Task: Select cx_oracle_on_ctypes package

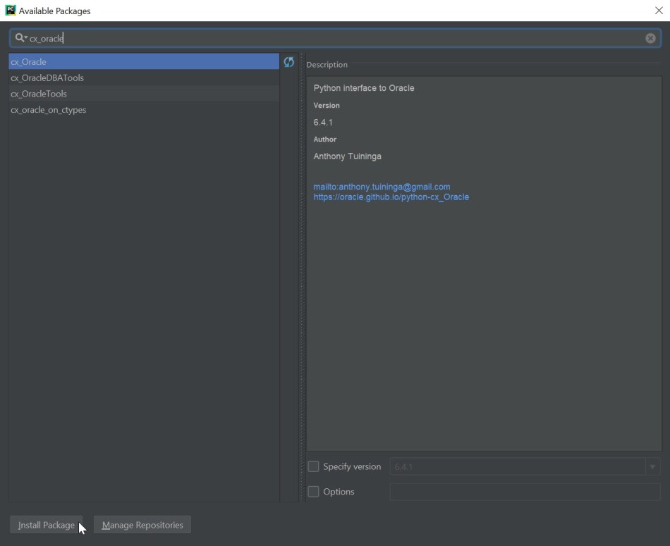Action: tap(49, 110)
